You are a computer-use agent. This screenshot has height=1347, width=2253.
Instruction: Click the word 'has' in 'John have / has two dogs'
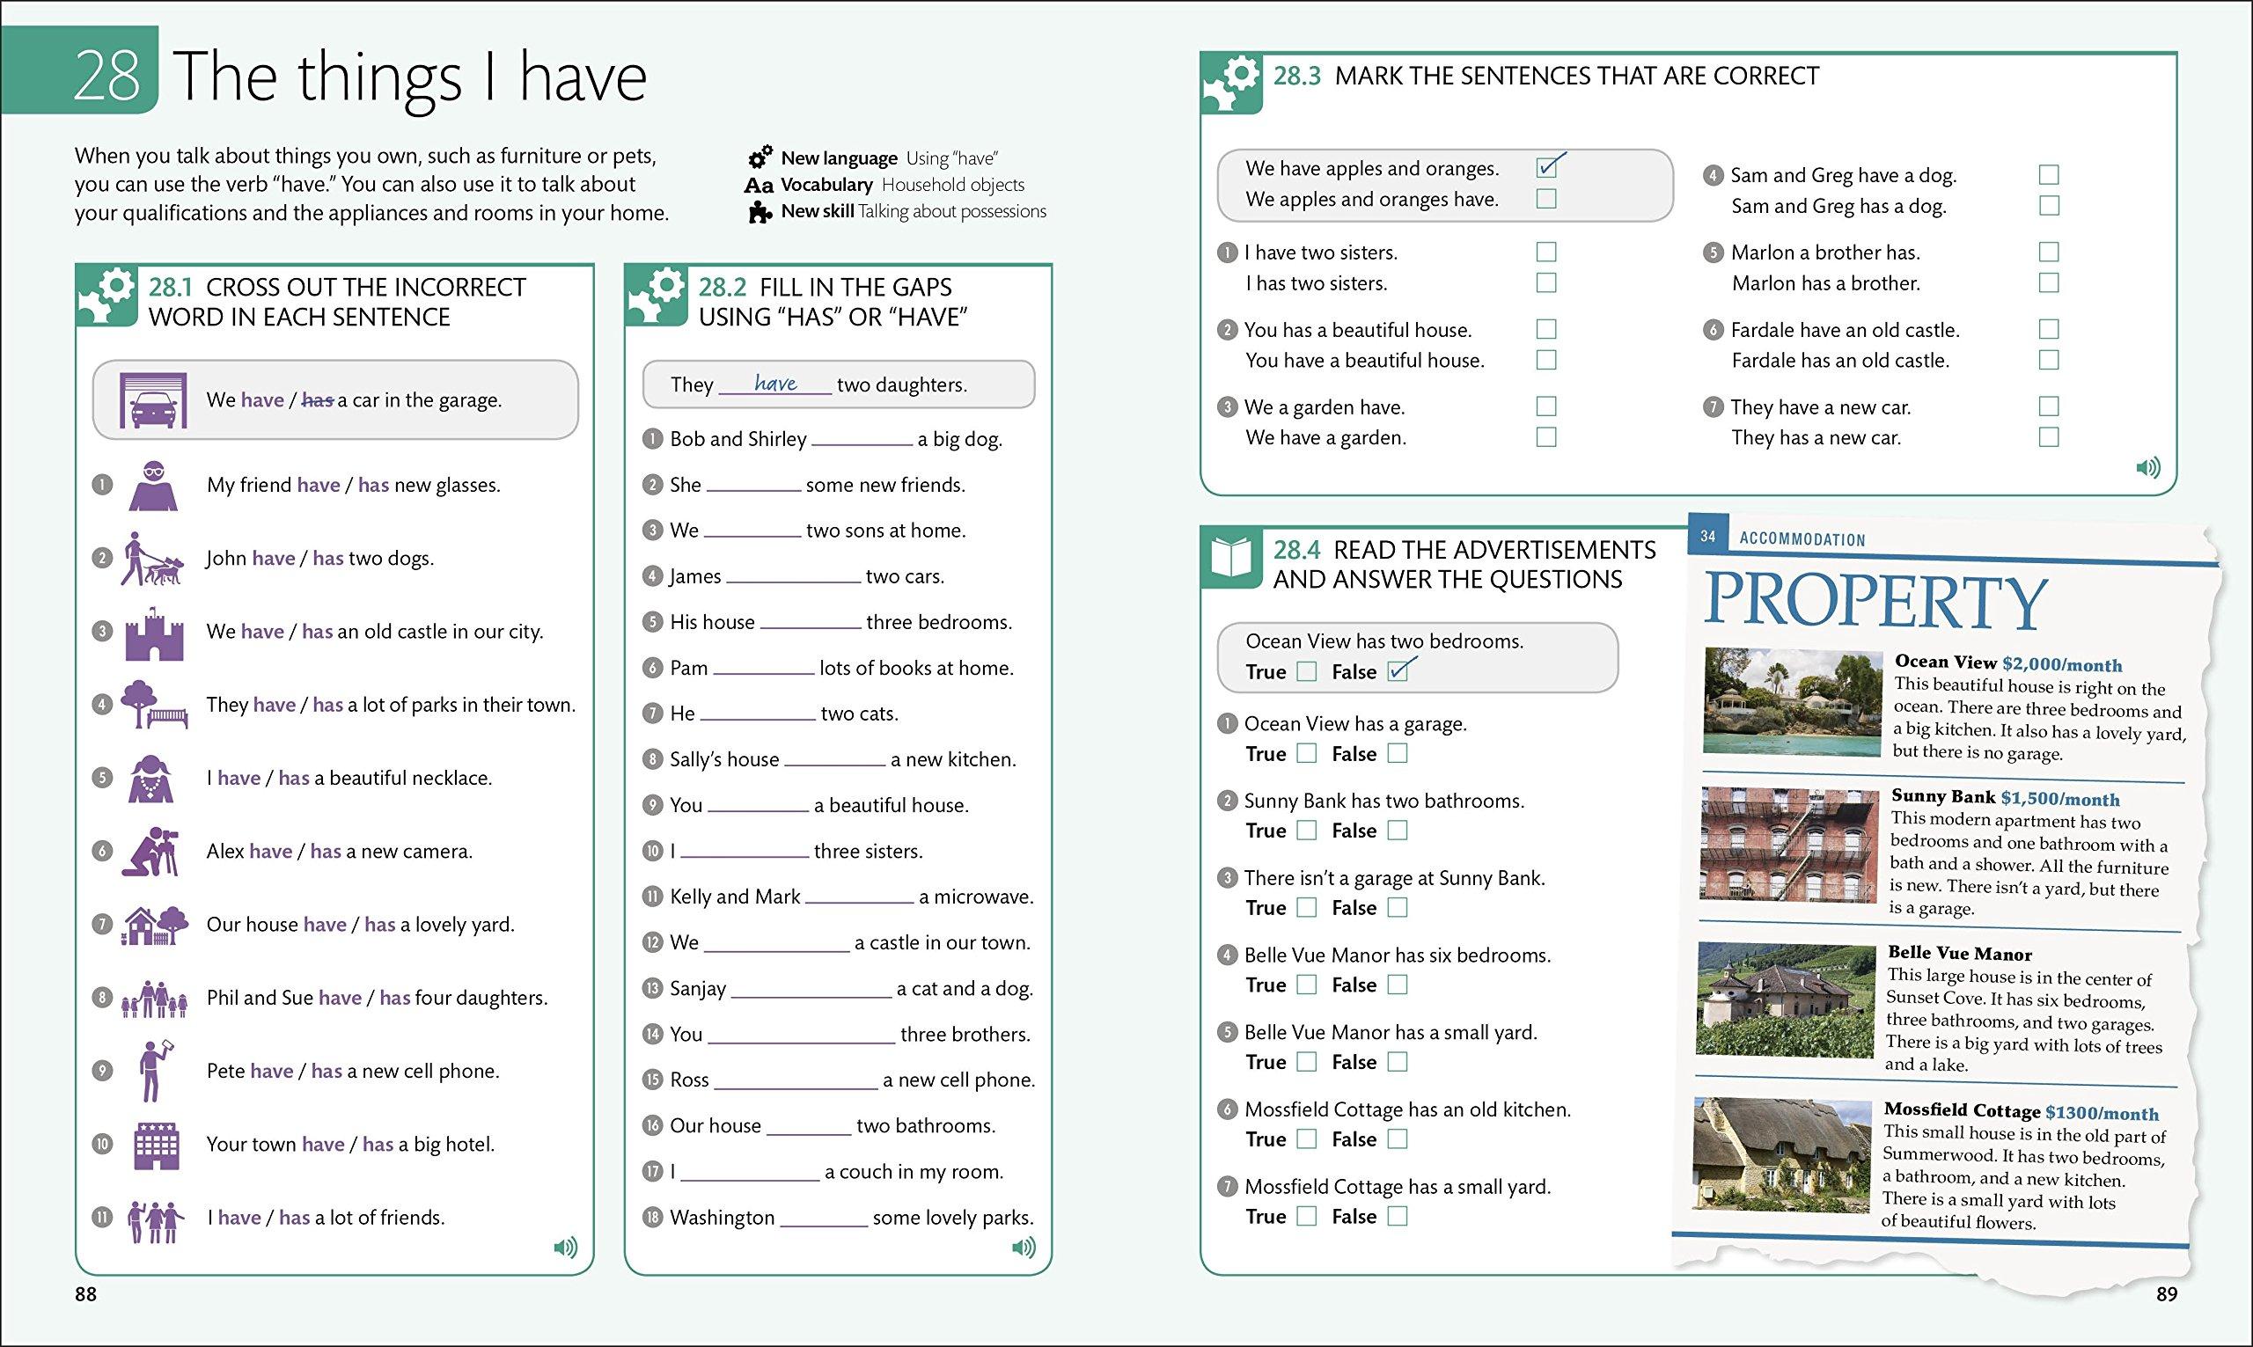pos(327,558)
